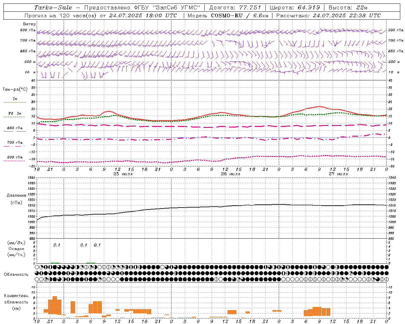The width and height of the screenshot is (405, 324).
Task: Click the Облачность cloudiness row label
Action: 16,274
